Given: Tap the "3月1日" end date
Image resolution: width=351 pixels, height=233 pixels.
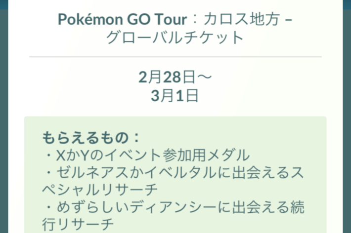Looking at the screenshot, I should tap(175, 95).
